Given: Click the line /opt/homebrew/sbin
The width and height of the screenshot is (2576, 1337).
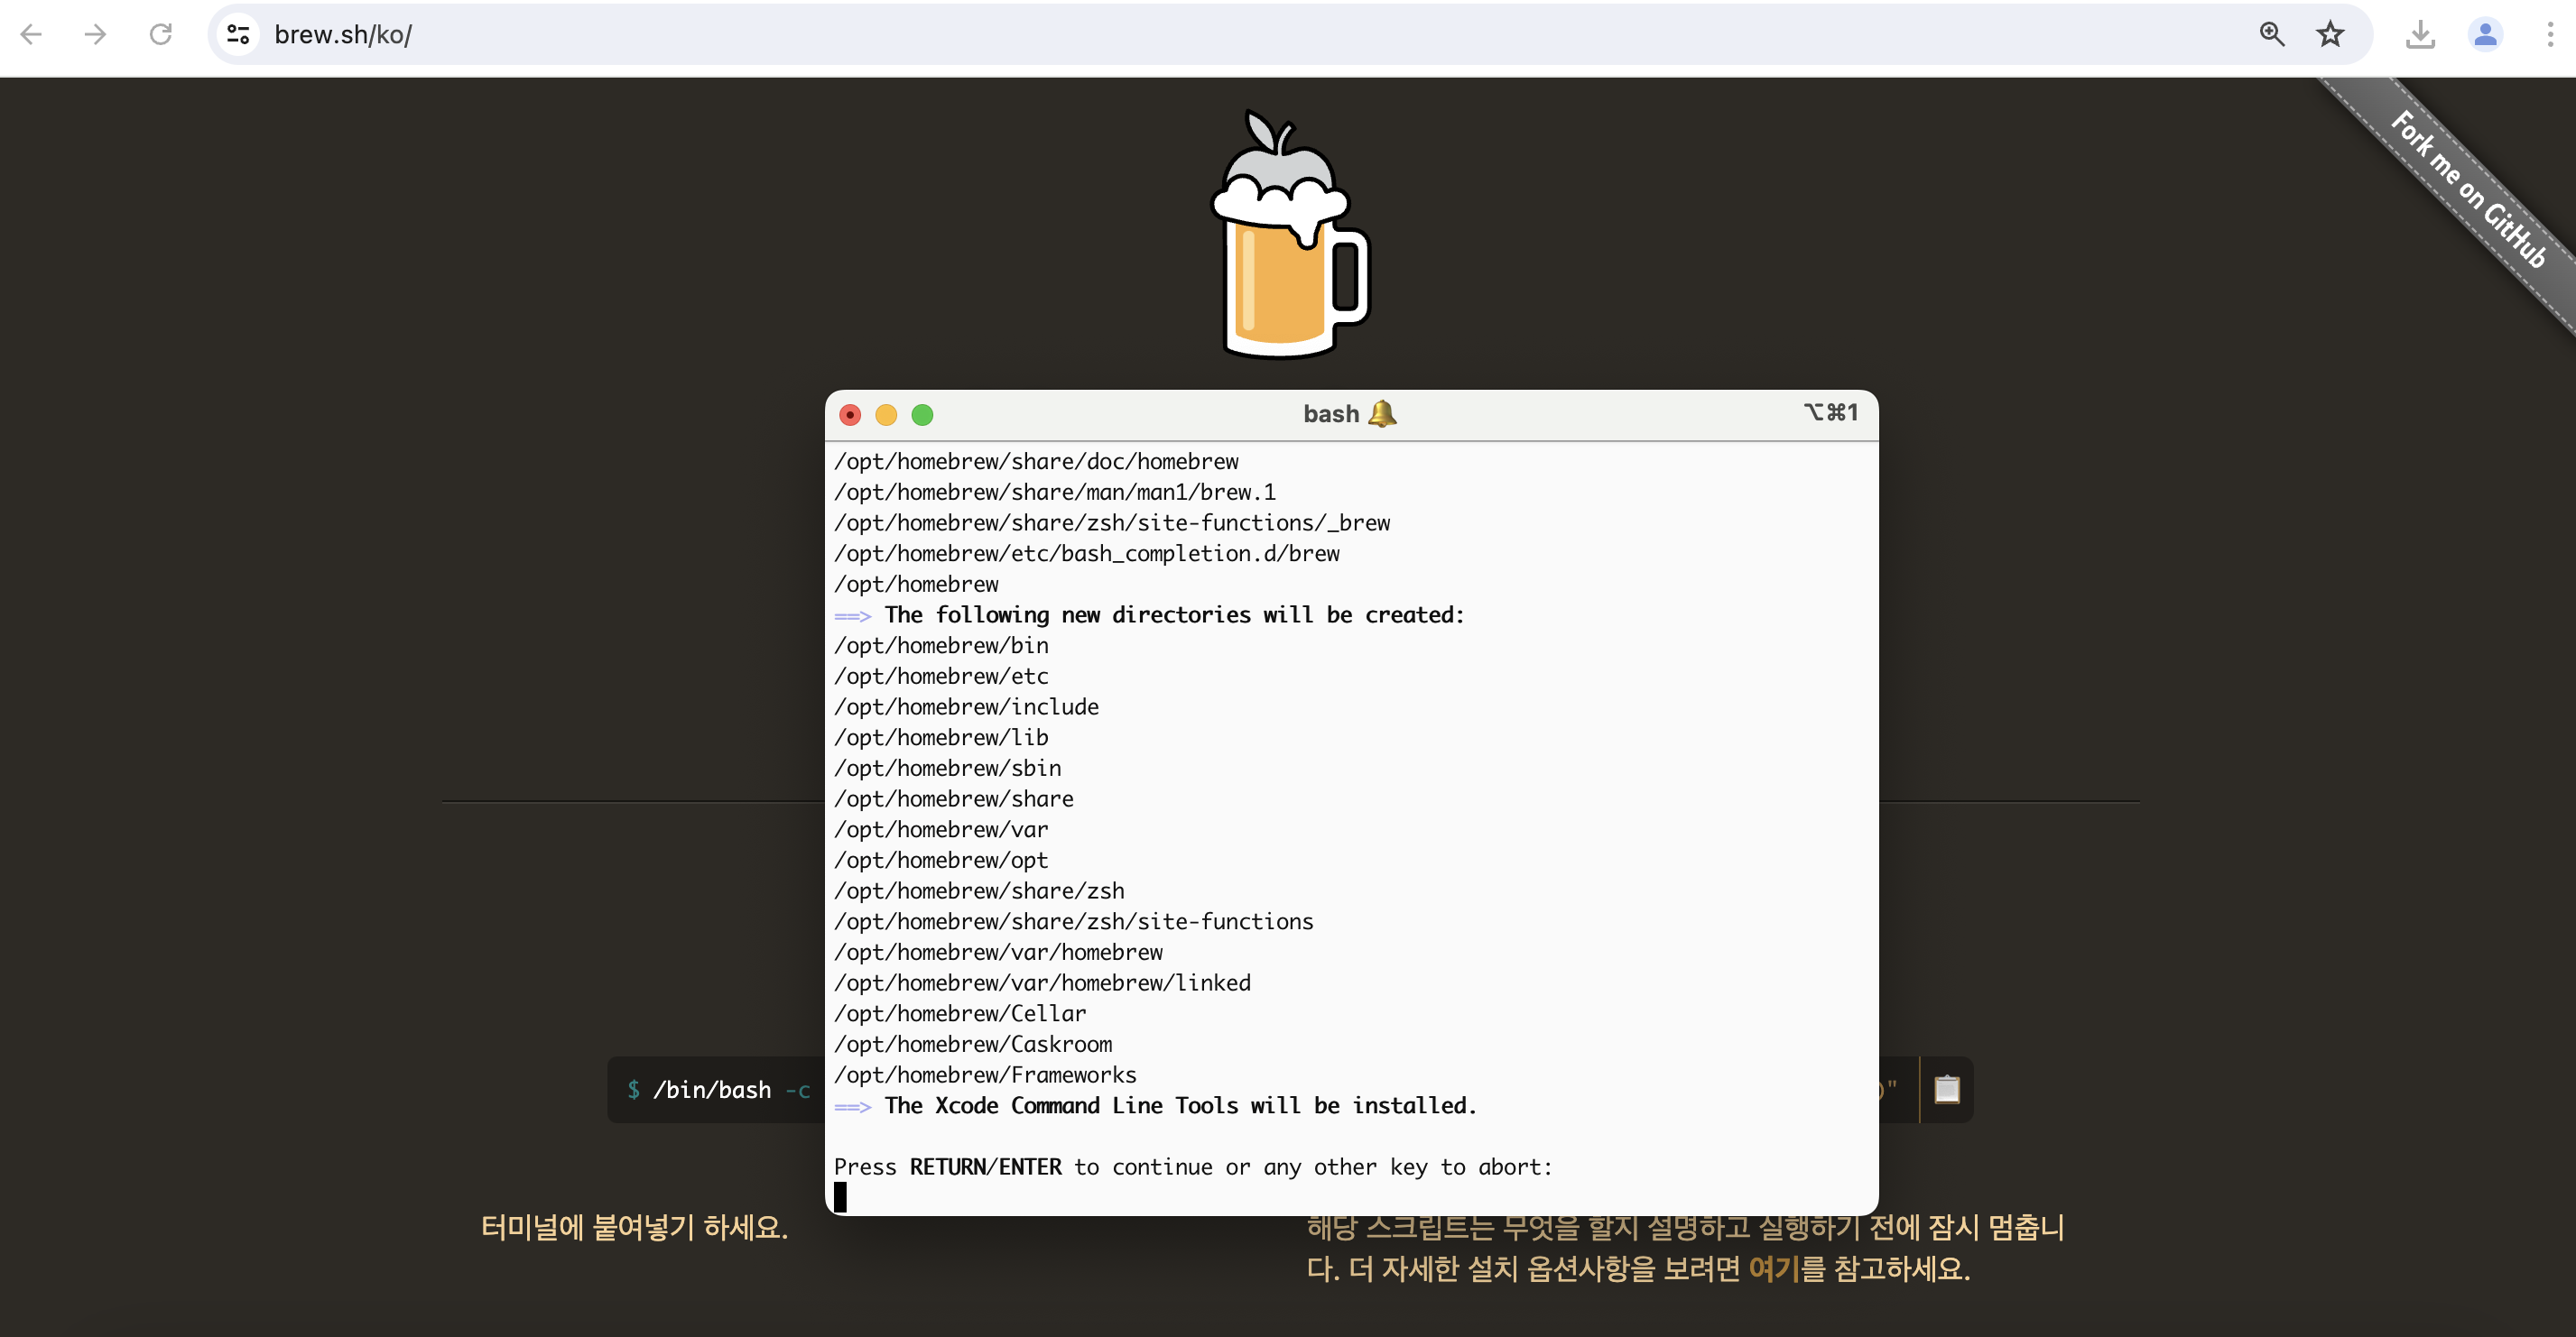Looking at the screenshot, I should pyautogui.click(x=948, y=769).
